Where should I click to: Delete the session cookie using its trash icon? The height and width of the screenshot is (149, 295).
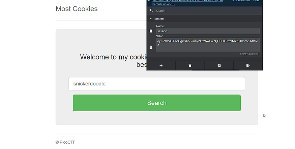click(x=151, y=31)
